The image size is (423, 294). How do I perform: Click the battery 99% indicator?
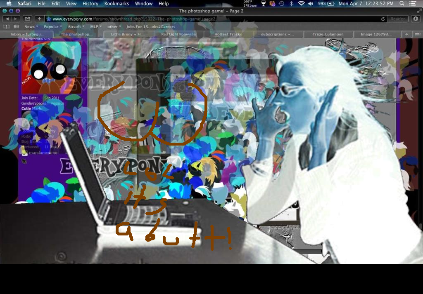pos(326,3)
